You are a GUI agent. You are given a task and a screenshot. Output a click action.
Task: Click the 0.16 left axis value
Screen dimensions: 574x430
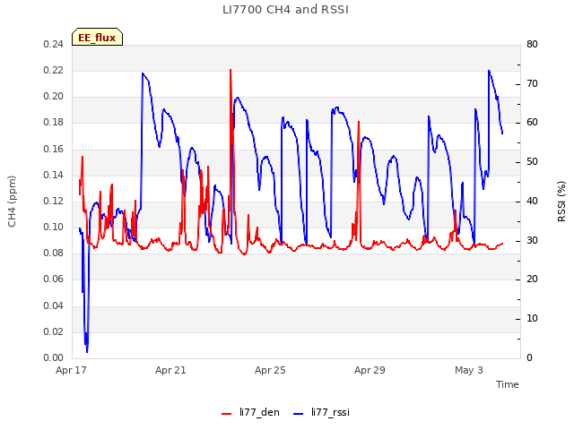54,150
